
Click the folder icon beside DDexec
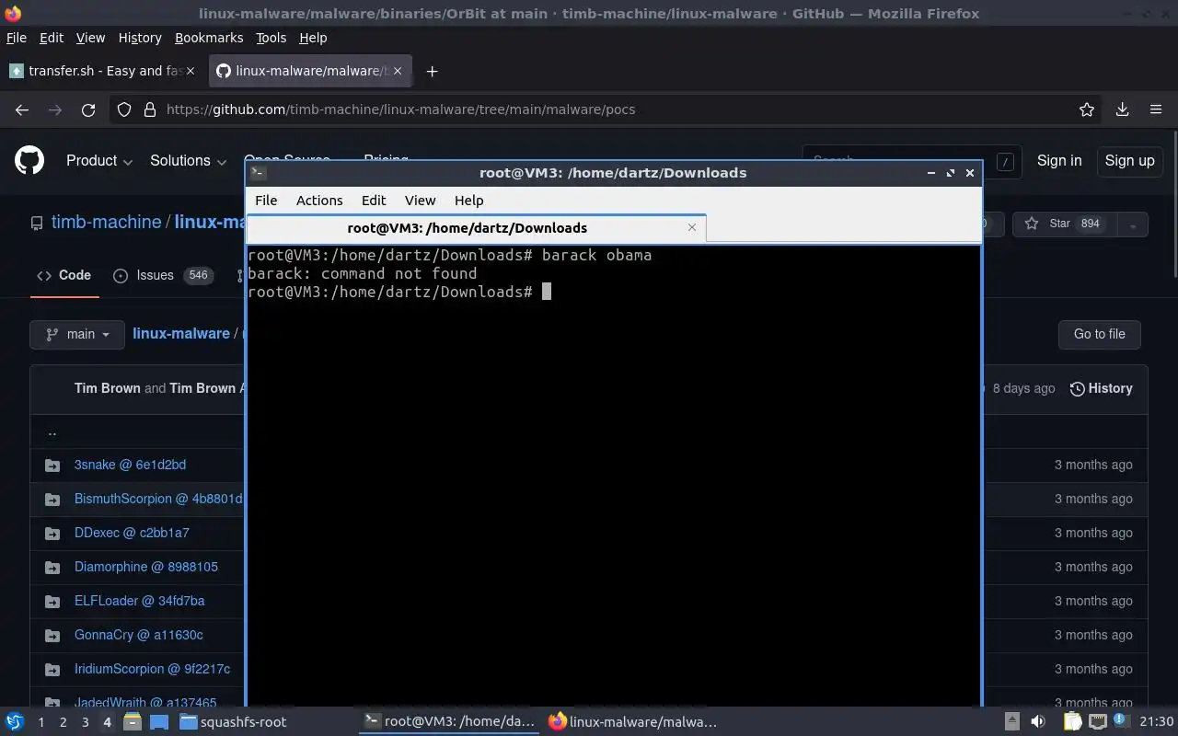point(52,534)
